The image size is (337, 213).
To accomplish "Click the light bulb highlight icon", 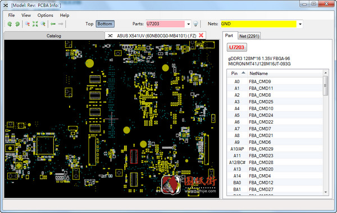I will [195, 24].
